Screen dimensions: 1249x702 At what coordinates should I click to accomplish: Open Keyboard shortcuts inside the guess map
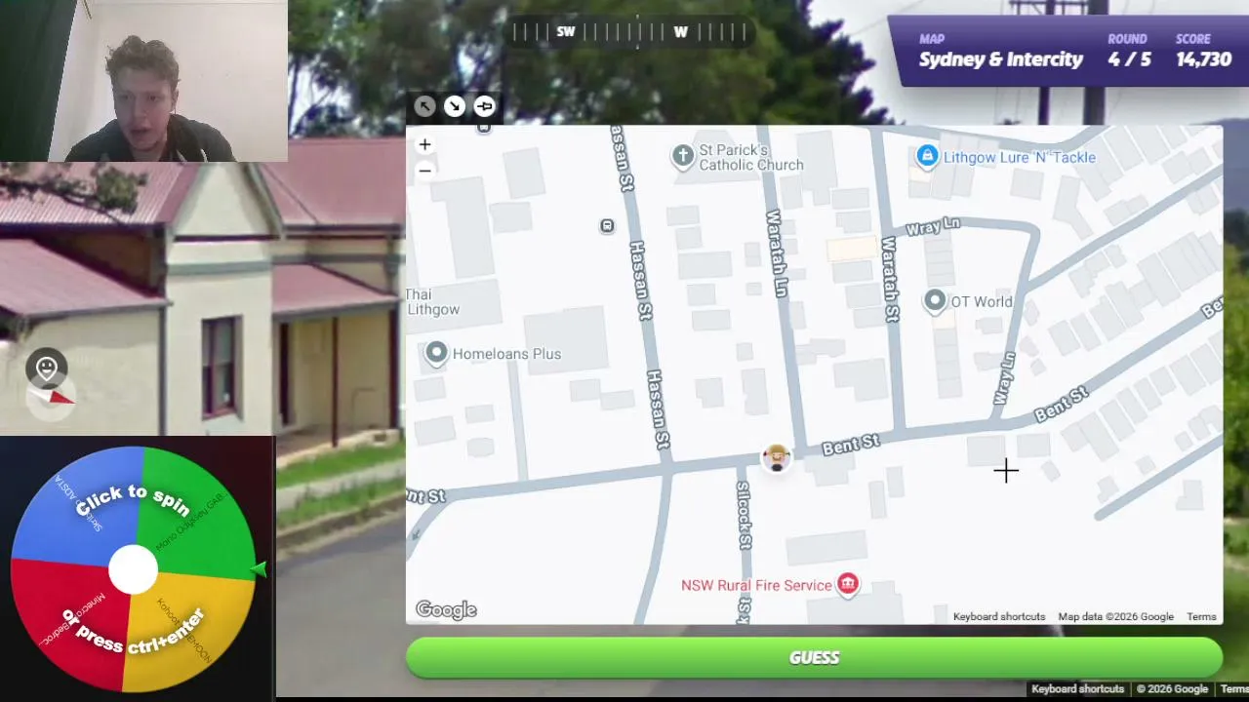999,616
